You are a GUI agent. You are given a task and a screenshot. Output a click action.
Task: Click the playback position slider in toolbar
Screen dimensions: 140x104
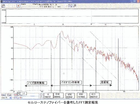30,7
